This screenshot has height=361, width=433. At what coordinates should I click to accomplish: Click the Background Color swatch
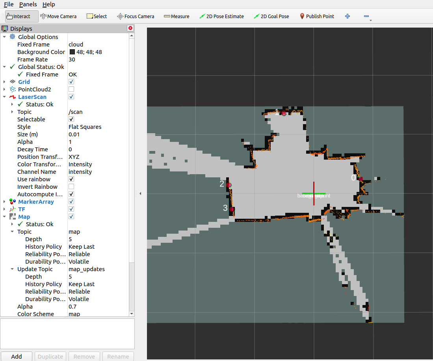click(72, 52)
